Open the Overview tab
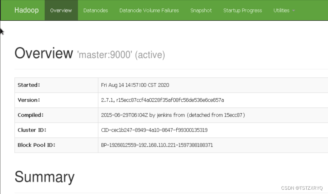 click(61, 10)
